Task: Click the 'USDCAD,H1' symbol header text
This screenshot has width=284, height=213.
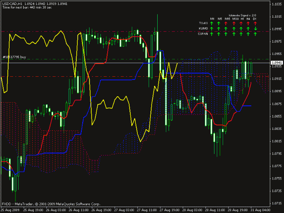Action: pyautogui.click(x=13, y=4)
